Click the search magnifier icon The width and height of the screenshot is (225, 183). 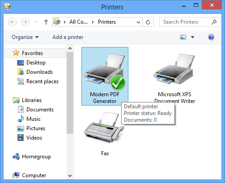point(214,22)
